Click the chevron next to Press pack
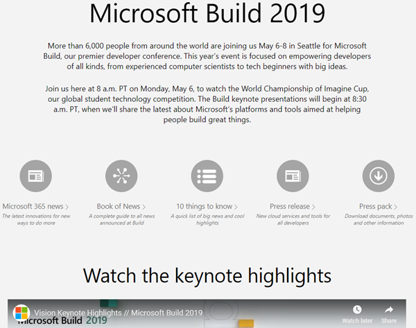Screen dimensions: 416x328 pyautogui.click(x=395, y=207)
